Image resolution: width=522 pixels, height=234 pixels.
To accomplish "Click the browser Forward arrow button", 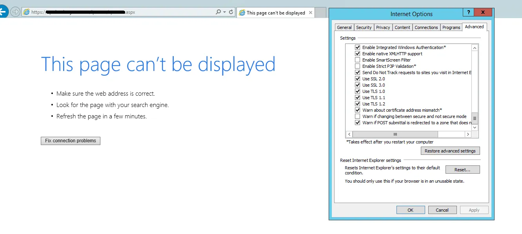I will pyautogui.click(x=15, y=12).
